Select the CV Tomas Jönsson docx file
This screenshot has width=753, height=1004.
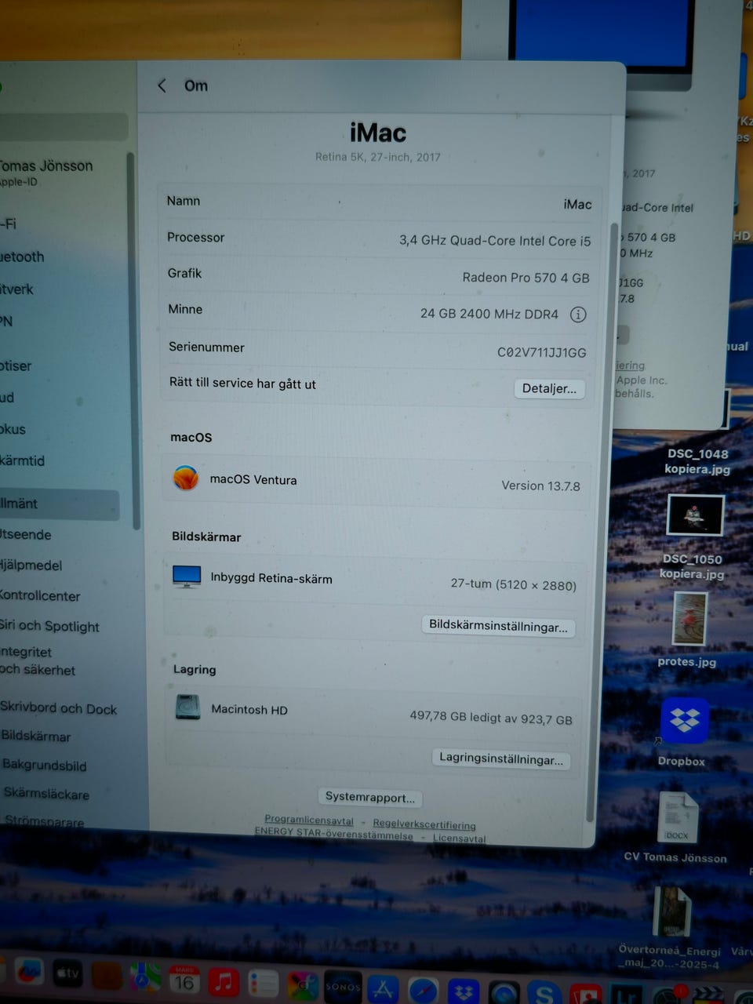pos(678,817)
